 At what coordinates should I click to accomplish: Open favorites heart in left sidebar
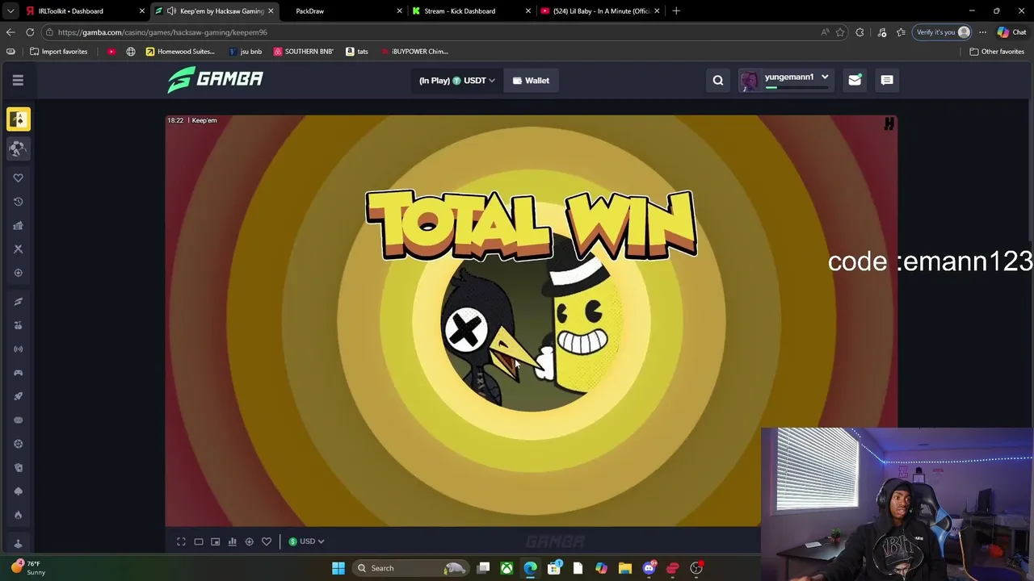(19, 178)
